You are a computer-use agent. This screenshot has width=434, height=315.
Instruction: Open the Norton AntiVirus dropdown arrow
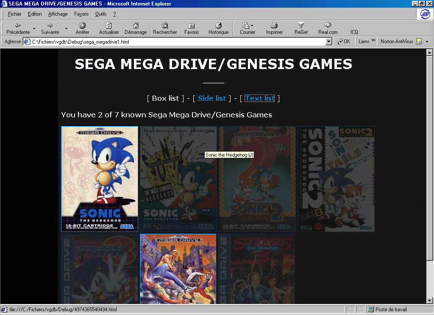tap(427, 42)
